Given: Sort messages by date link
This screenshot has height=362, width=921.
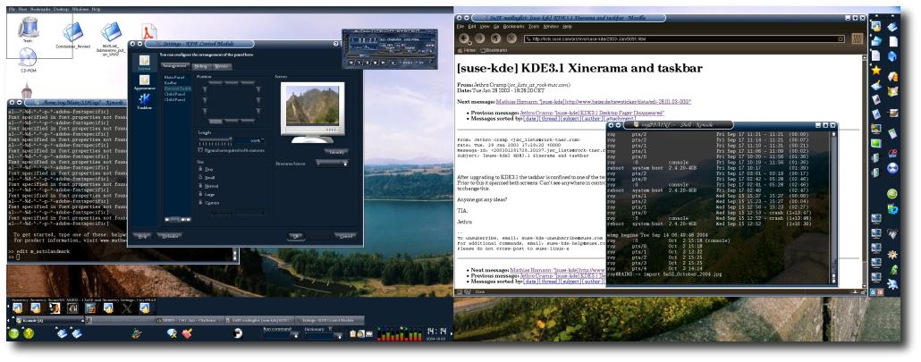Looking at the screenshot, I should point(530,119).
